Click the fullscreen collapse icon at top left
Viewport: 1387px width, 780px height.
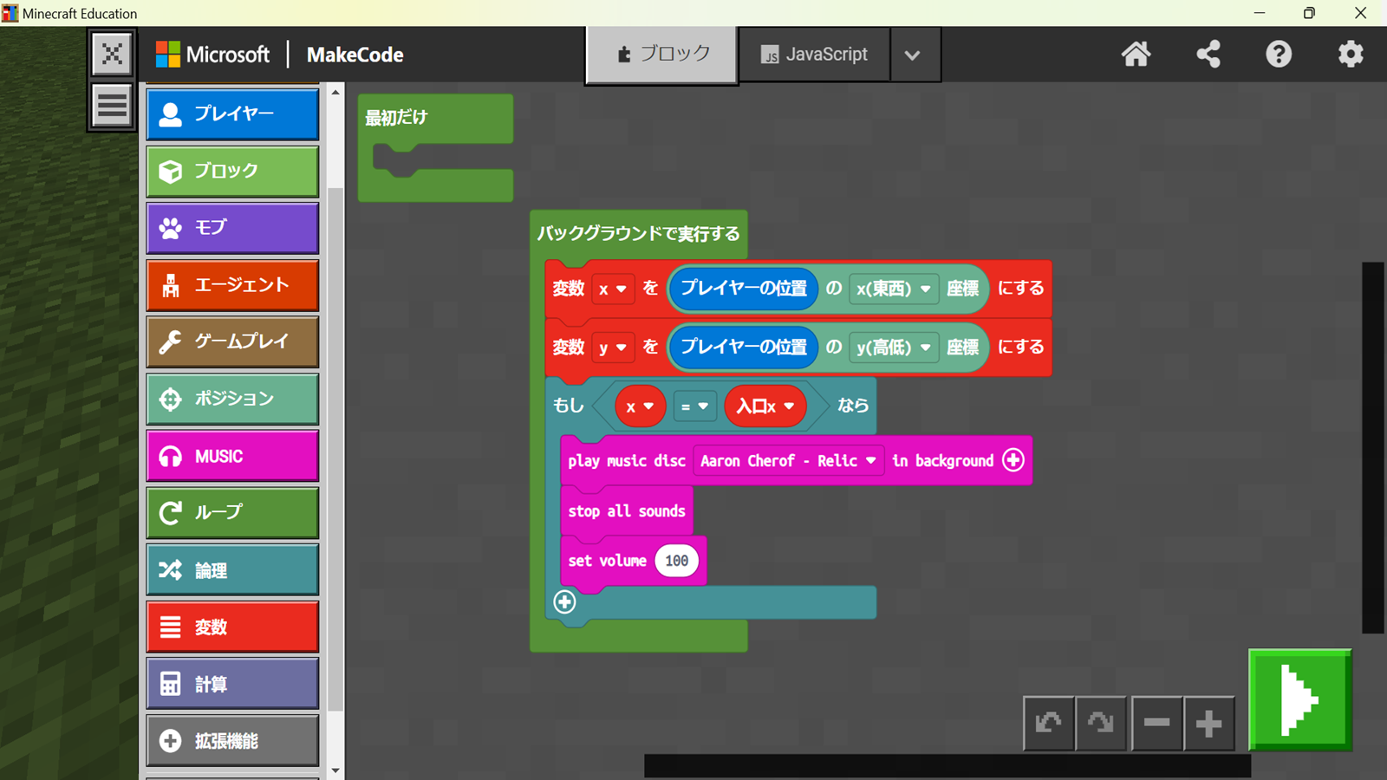point(112,54)
